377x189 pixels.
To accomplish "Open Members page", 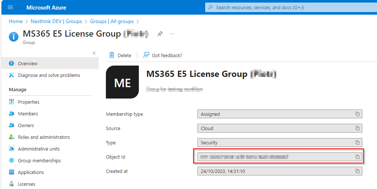I will pos(28,114).
